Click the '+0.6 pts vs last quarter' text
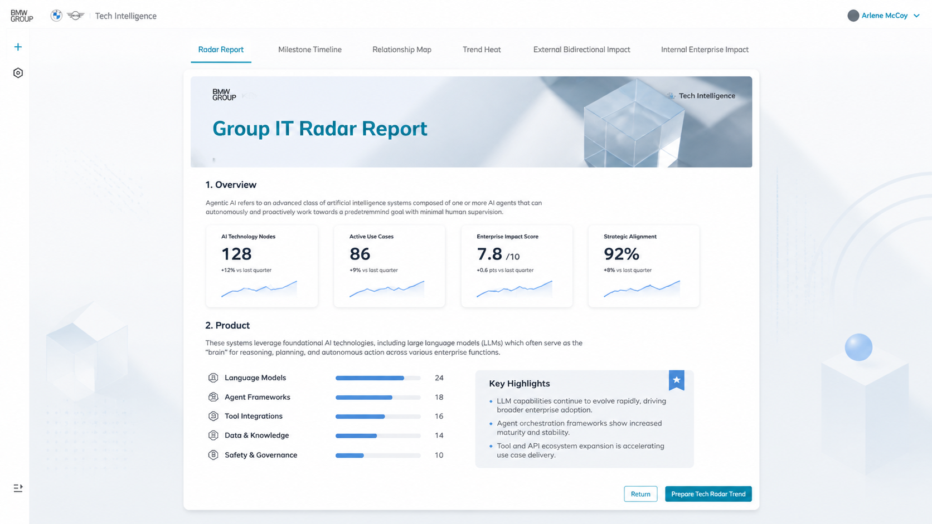The height and width of the screenshot is (524, 932). point(505,270)
